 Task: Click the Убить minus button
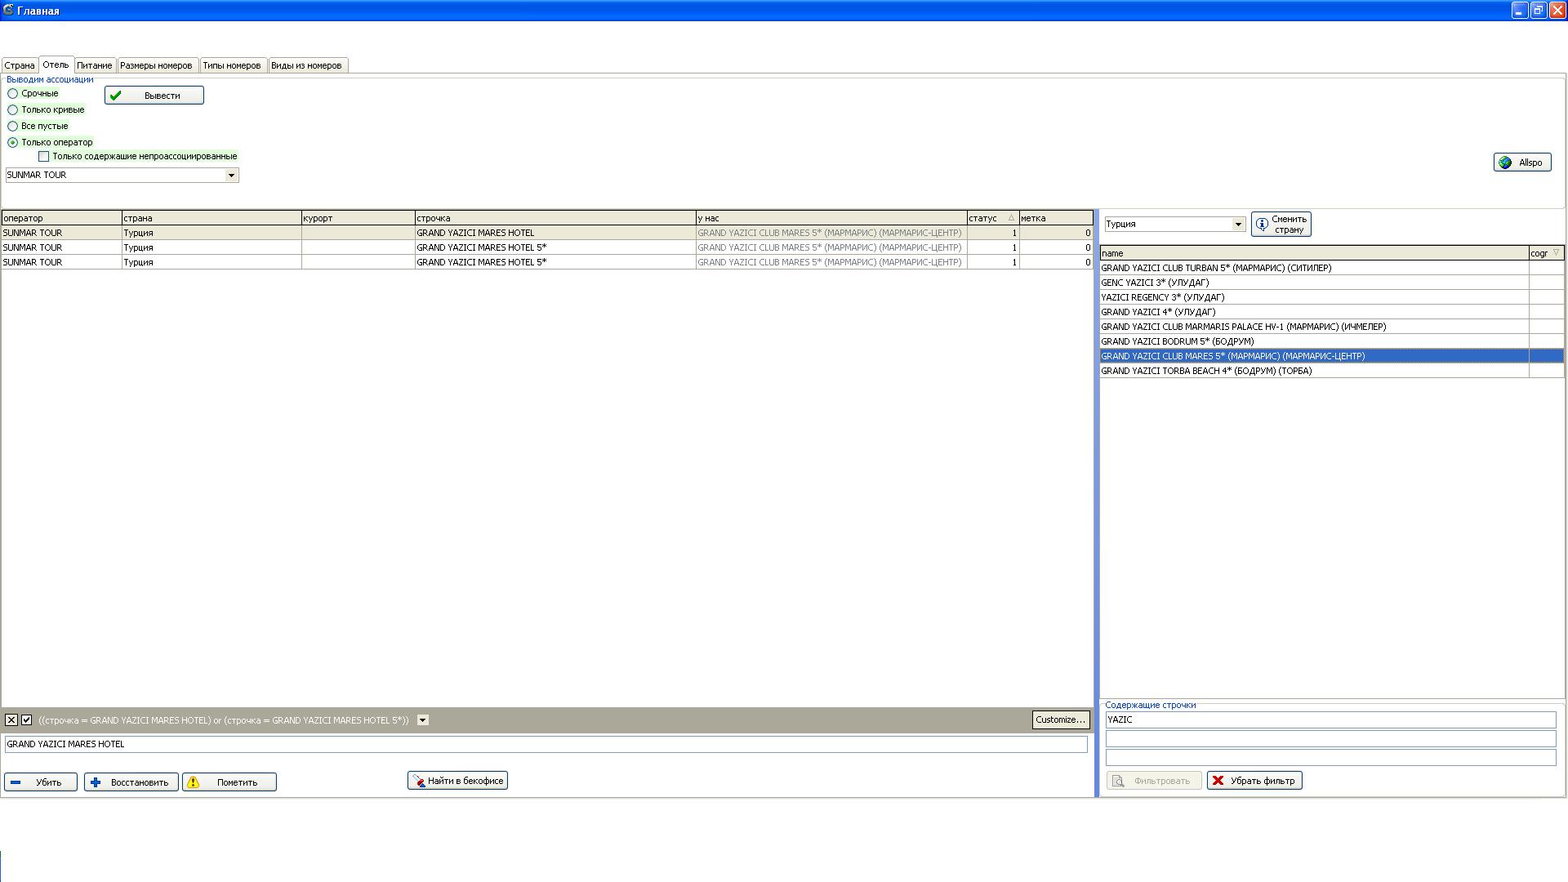pyautogui.click(x=40, y=782)
